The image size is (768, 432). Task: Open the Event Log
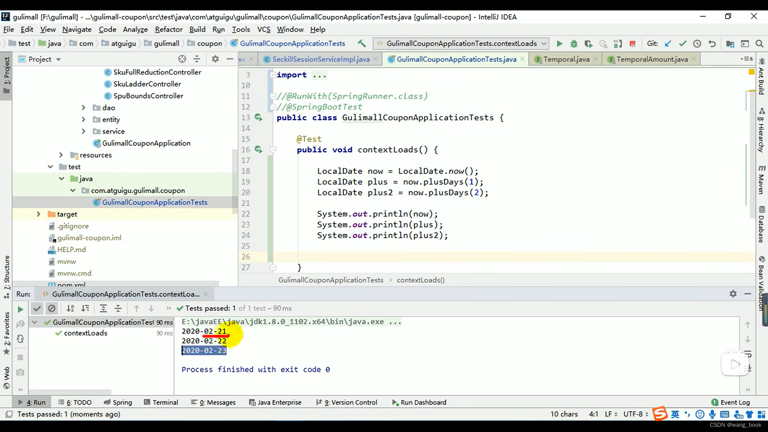[730, 402]
